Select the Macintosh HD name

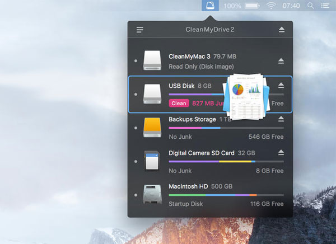[188, 186]
